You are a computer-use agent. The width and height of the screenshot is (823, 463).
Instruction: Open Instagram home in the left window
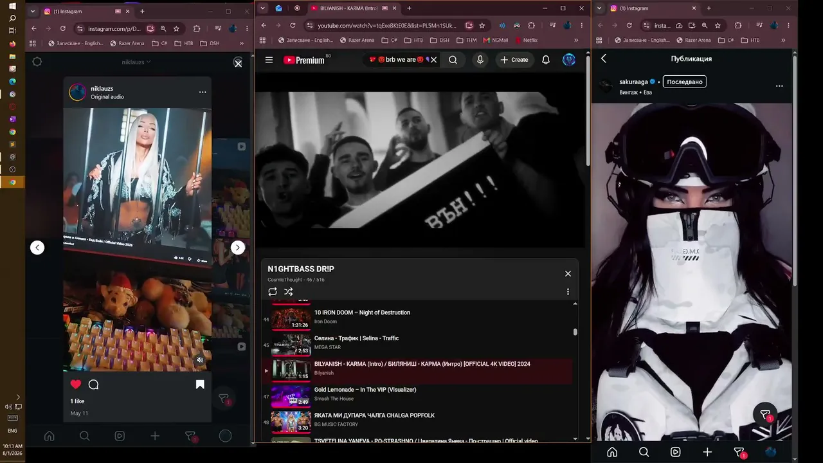49,436
